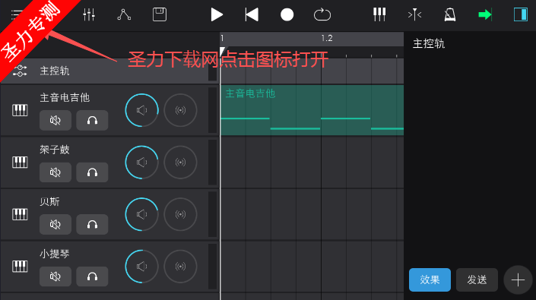Click the 主音电吉他 track name
The image size is (536, 300).
tap(65, 98)
